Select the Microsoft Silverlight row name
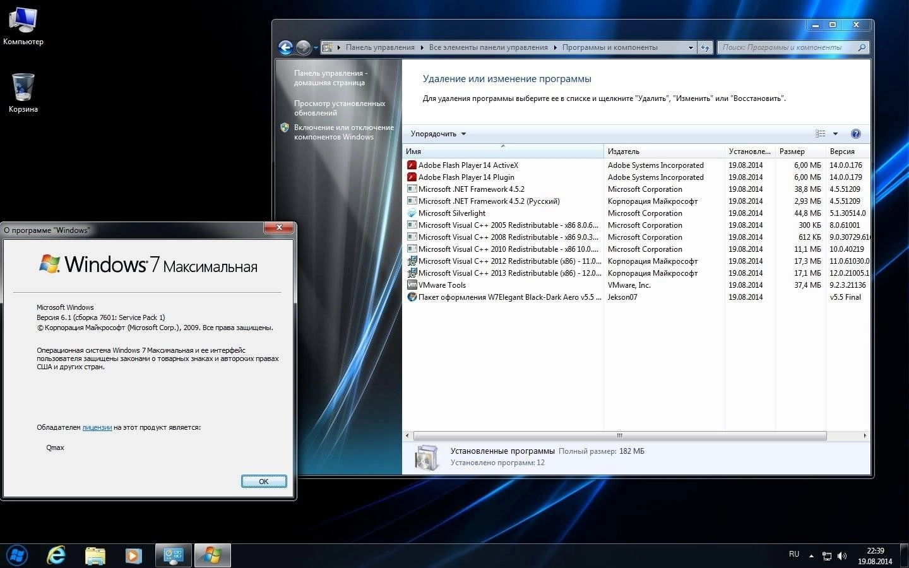The width and height of the screenshot is (909, 568). click(452, 213)
